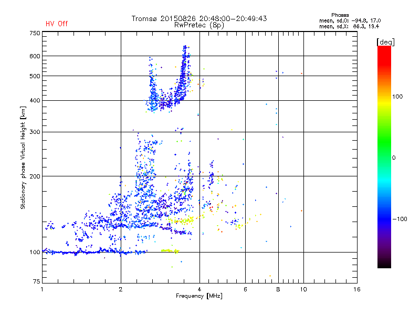
Task: Click the y-axis title 'Stationary phase Virtual Height [km]'
Action: [x=23, y=158]
